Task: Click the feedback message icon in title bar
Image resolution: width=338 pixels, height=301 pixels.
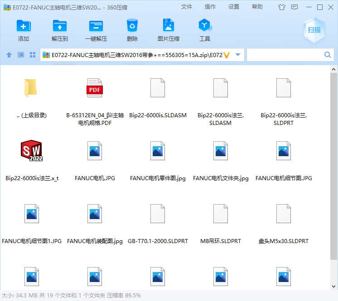Action: [x=295, y=7]
